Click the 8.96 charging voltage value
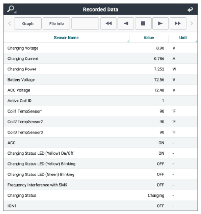Viewport: 201px width, 214px height. 160,48
